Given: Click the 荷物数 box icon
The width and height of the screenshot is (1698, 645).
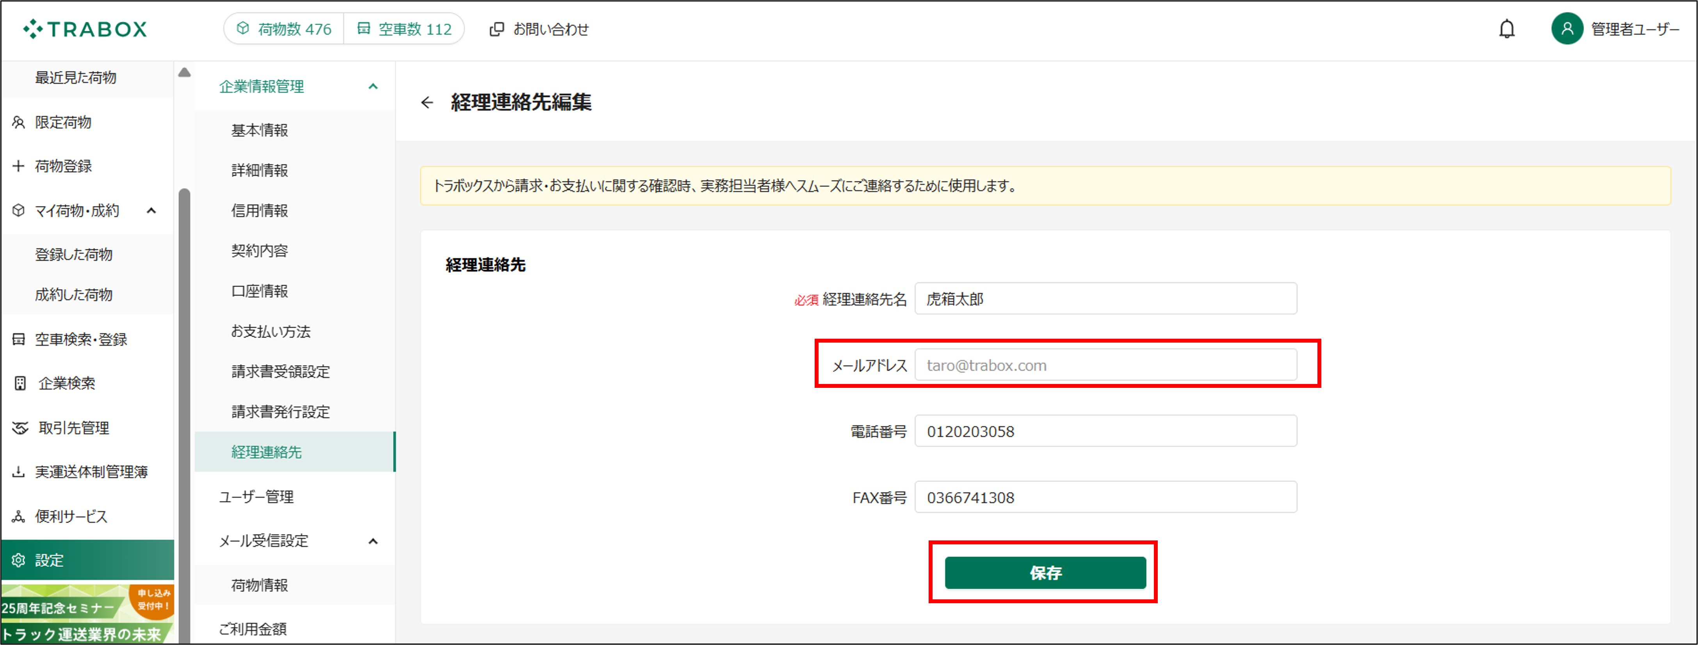Looking at the screenshot, I should click(x=243, y=28).
